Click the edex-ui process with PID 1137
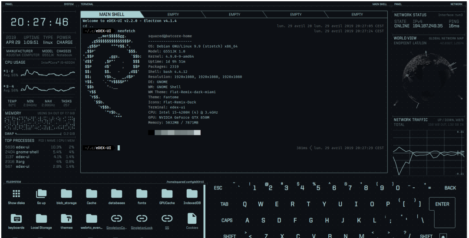The image size is (469, 238). coord(40,157)
